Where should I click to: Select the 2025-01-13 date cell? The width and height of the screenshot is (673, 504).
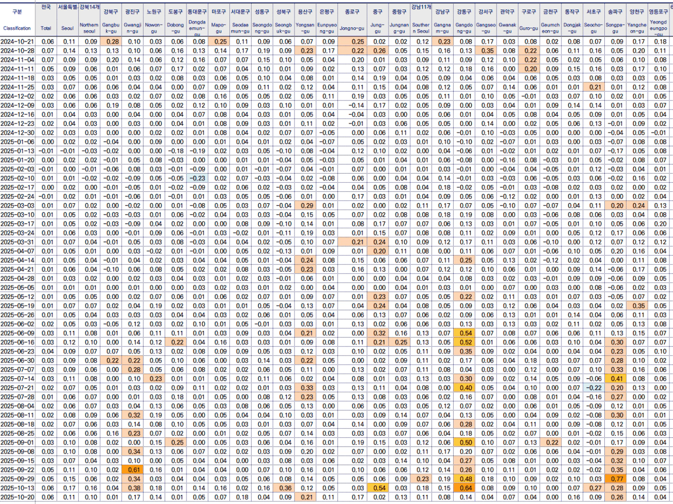click(18, 151)
